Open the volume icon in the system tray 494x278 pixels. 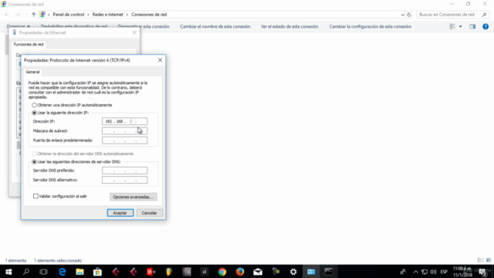coord(433,272)
